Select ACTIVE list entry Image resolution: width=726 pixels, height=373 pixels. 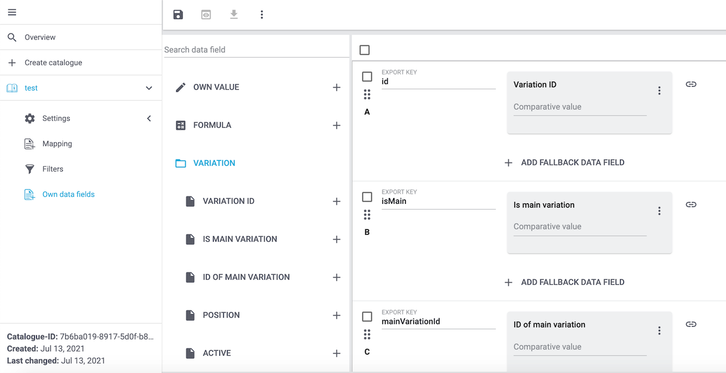[x=217, y=353]
